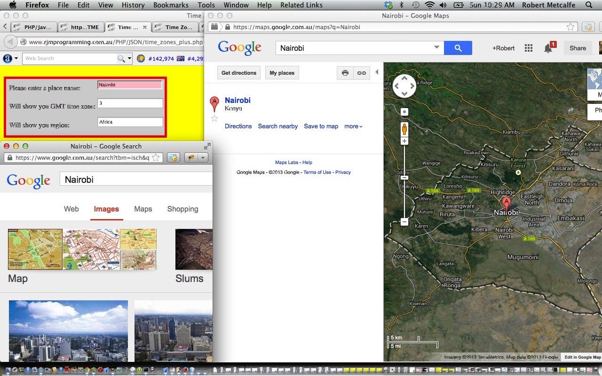
Task: Expand the 'more' dropdown under Nairobi
Action: 354,126
